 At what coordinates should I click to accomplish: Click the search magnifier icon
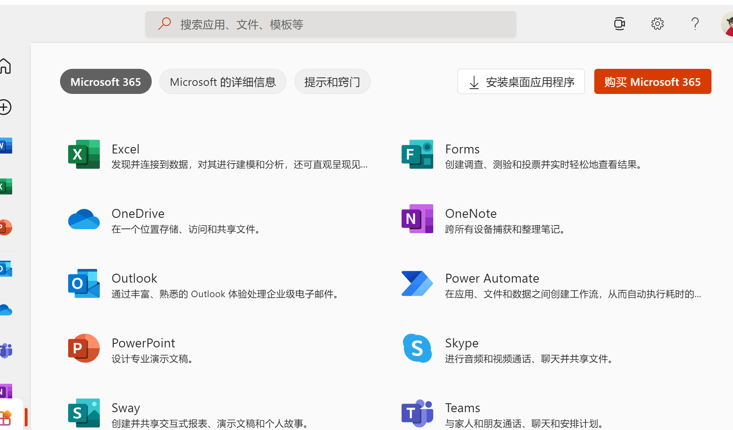pos(164,23)
